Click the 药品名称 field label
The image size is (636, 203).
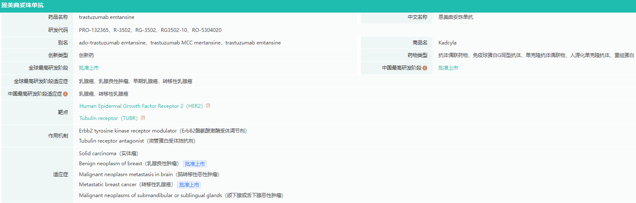click(x=58, y=17)
